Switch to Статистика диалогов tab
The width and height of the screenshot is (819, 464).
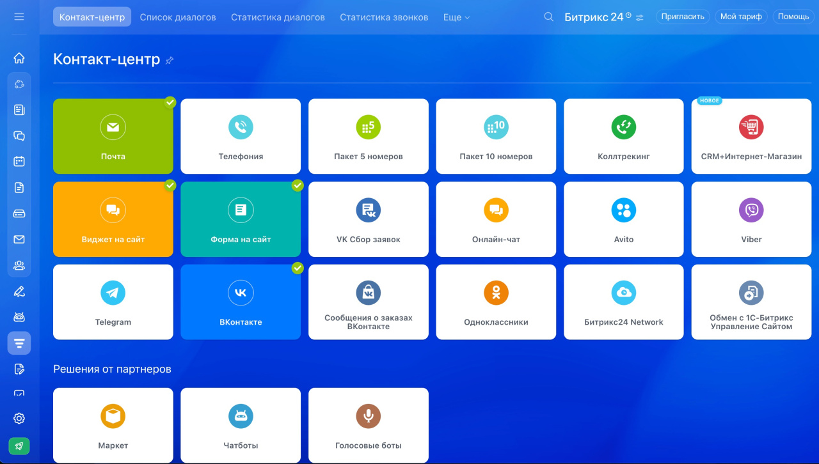278,17
